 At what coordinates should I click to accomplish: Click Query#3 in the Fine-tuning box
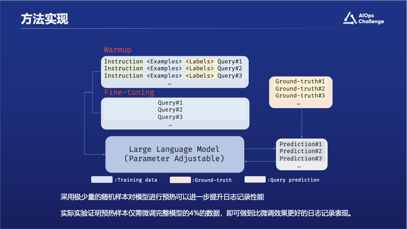click(170, 117)
